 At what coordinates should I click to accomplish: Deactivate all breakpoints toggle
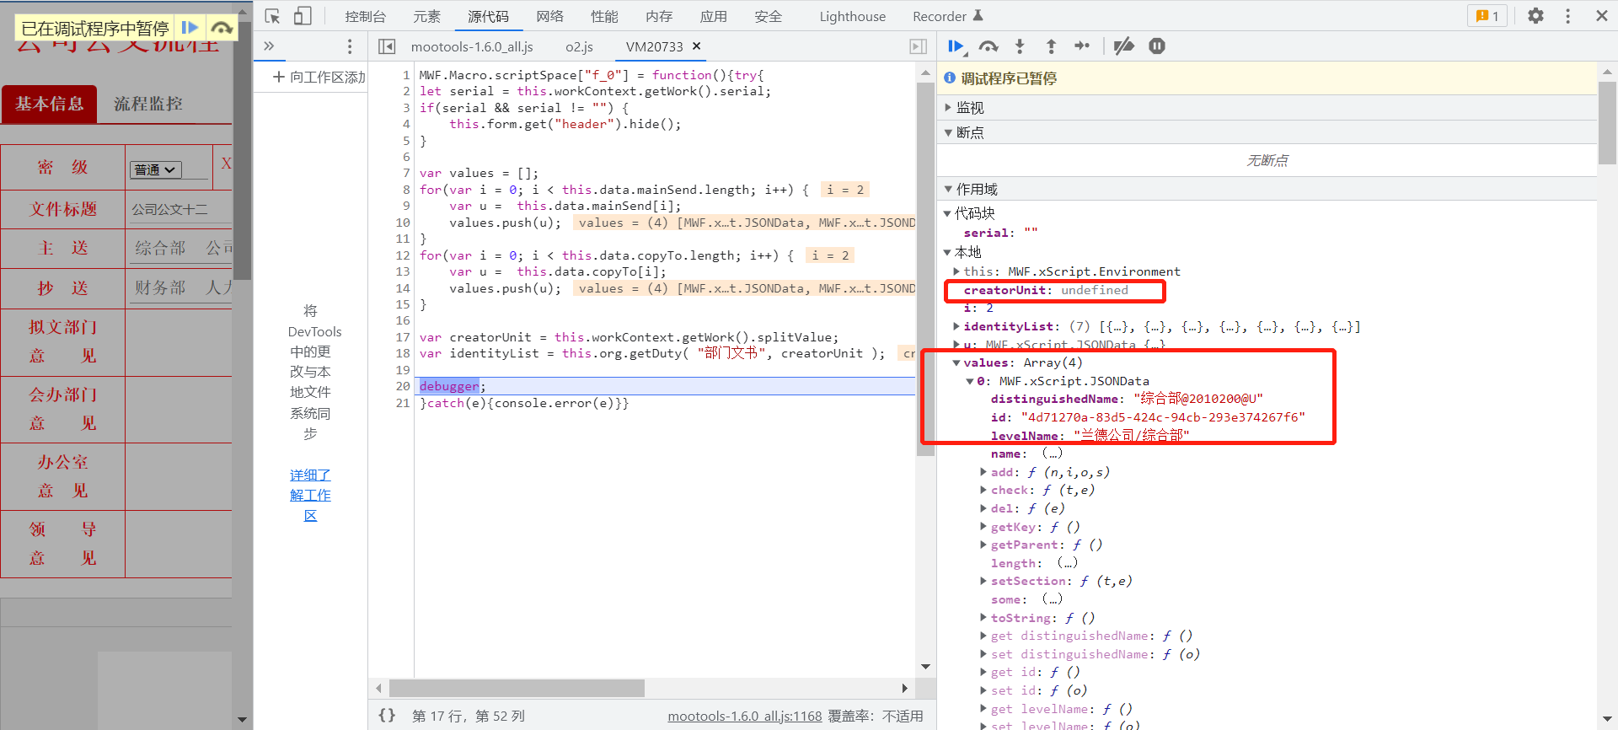point(1123,46)
